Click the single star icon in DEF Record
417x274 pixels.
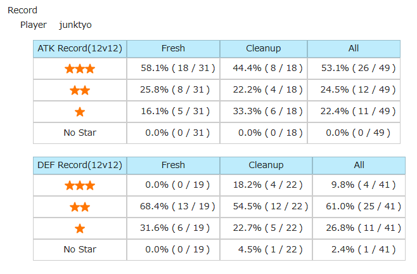[x=80, y=228]
